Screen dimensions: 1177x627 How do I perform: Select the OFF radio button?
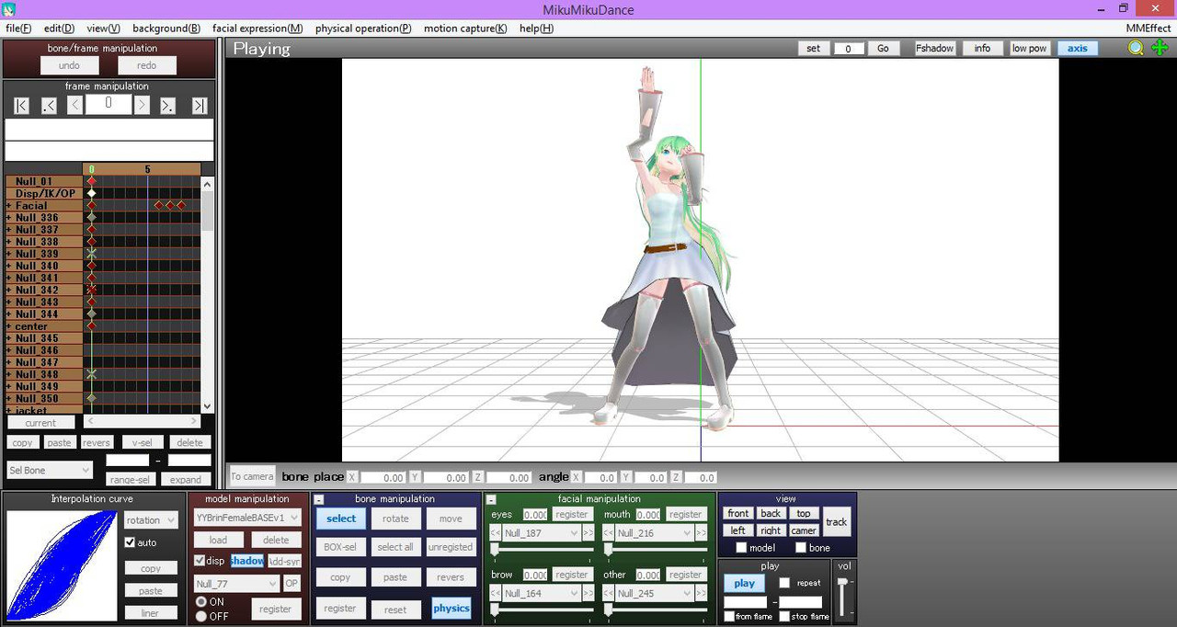[201, 616]
